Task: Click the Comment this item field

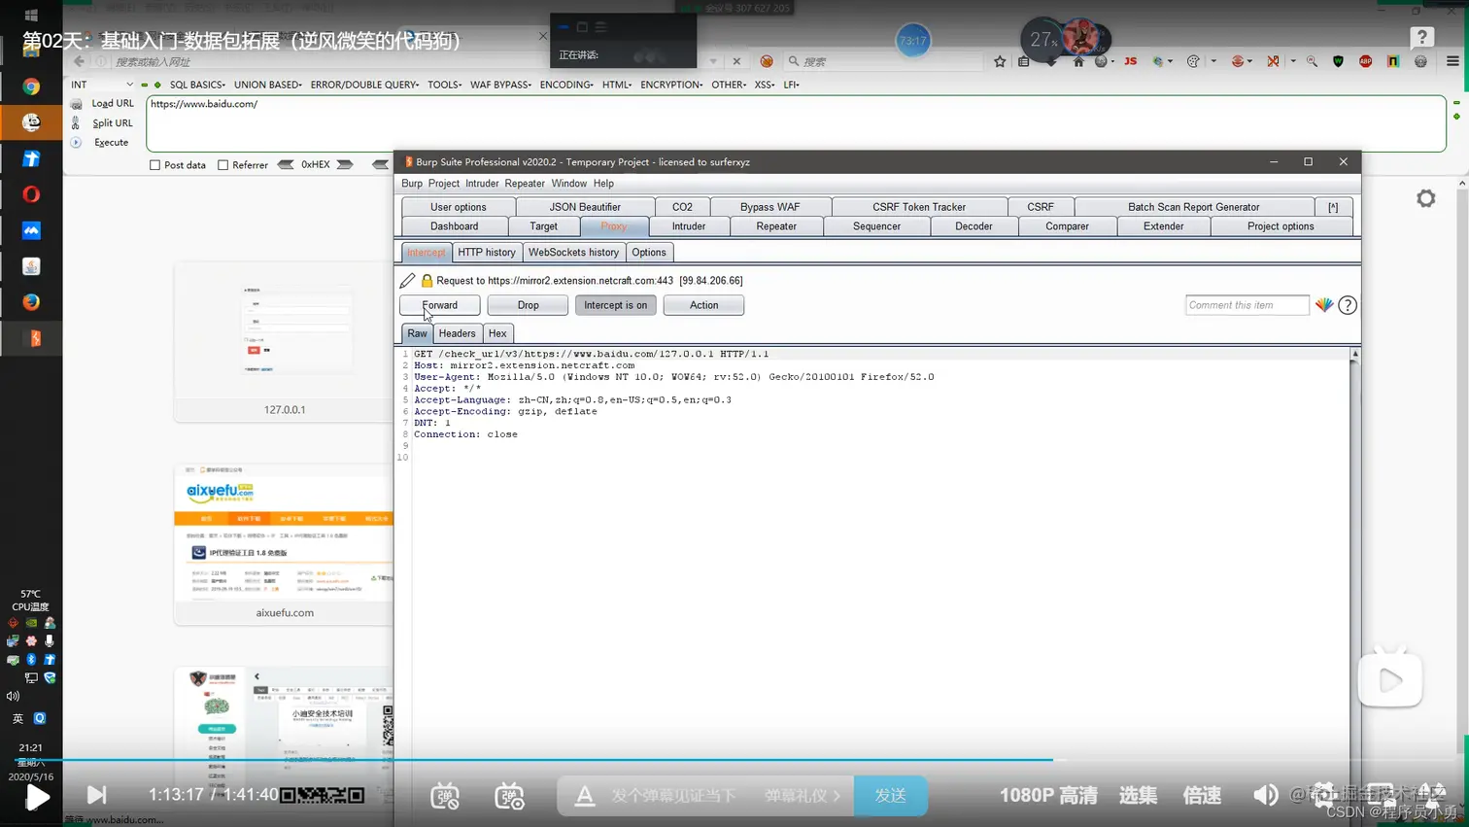Action: click(x=1247, y=305)
